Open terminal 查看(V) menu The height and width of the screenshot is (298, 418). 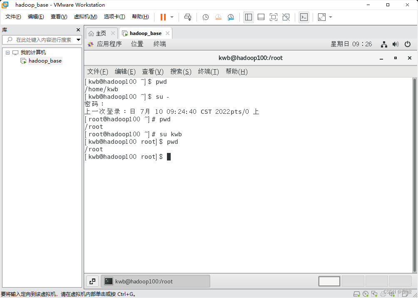[x=152, y=72]
